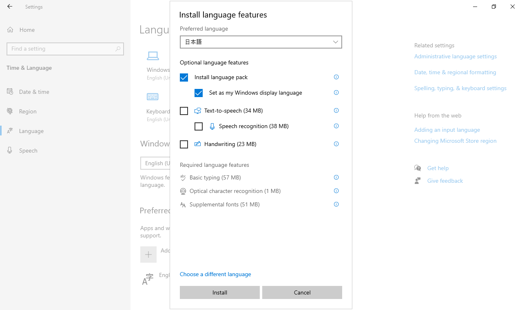Click the Basic typing abc icon
The width and height of the screenshot is (522, 310).
183,177
